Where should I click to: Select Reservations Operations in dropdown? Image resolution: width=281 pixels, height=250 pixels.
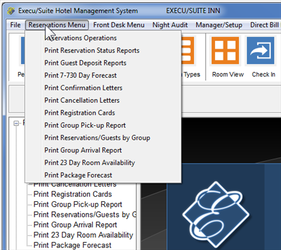pyautogui.click(x=103, y=38)
